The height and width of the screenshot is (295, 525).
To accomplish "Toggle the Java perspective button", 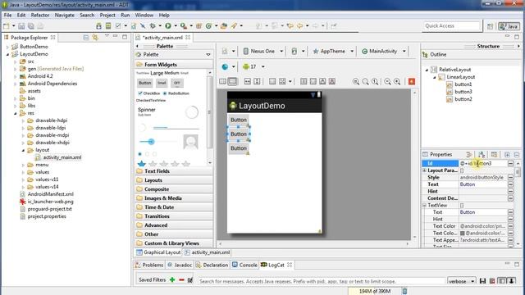I will [x=509, y=26].
